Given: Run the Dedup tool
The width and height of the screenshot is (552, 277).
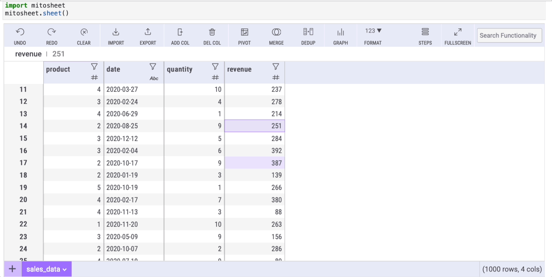Looking at the screenshot, I should pyautogui.click(x=308, y=32).
